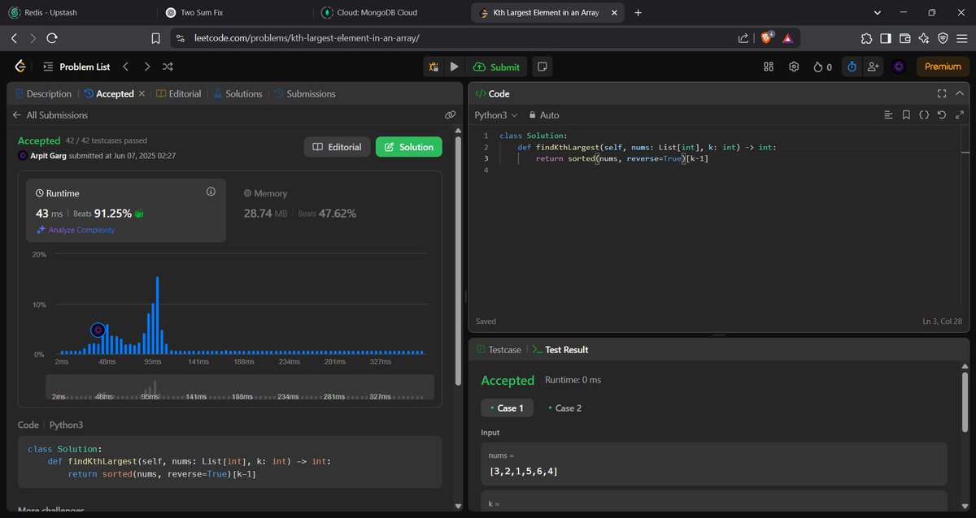Viewport: 976px width, 518px height.
Task: Click the debugger bug icon
Action: (x=434, y=67)
